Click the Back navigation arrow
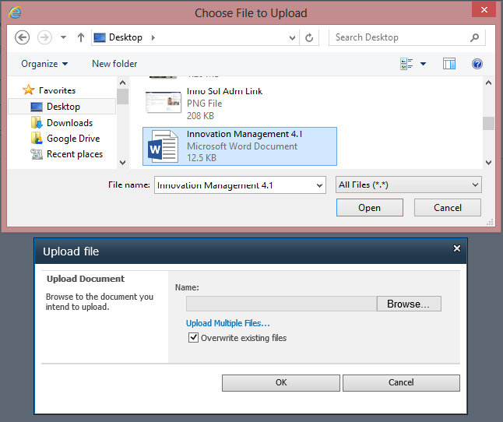 coord(22,37)
